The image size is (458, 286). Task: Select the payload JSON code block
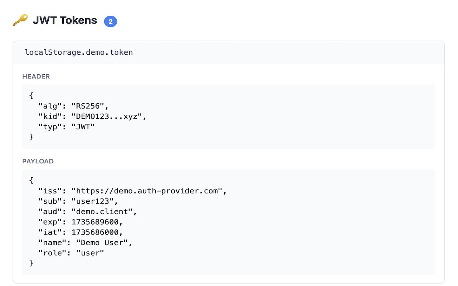(229, 222)
